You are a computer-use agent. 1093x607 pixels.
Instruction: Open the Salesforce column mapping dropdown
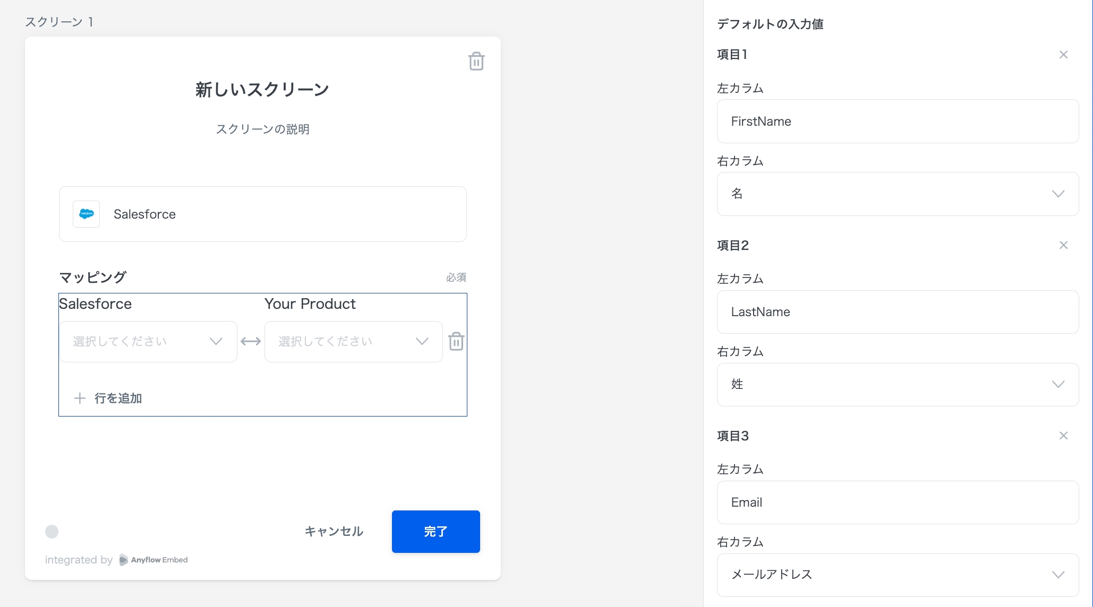click(x=148, y=342)
